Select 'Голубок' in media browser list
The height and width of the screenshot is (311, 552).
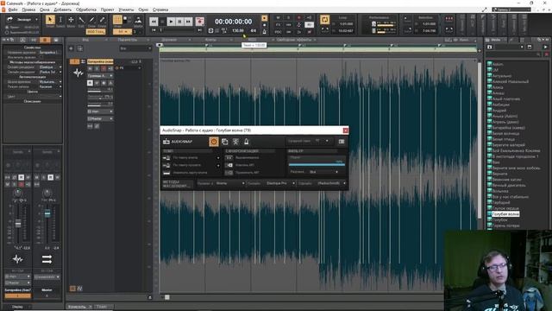[500, 219]
